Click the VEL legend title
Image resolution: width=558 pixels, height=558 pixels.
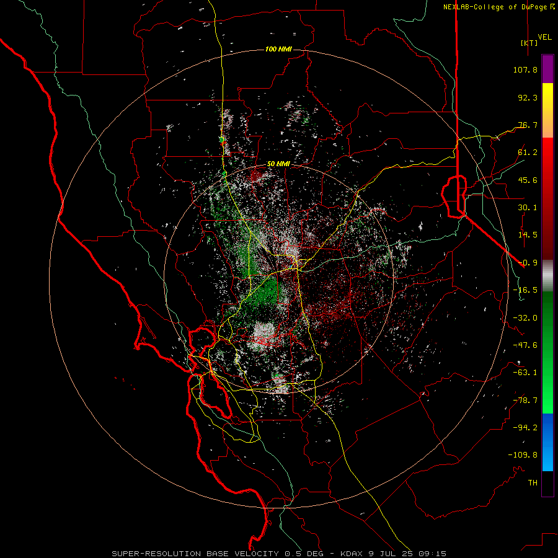click(544, 37)
